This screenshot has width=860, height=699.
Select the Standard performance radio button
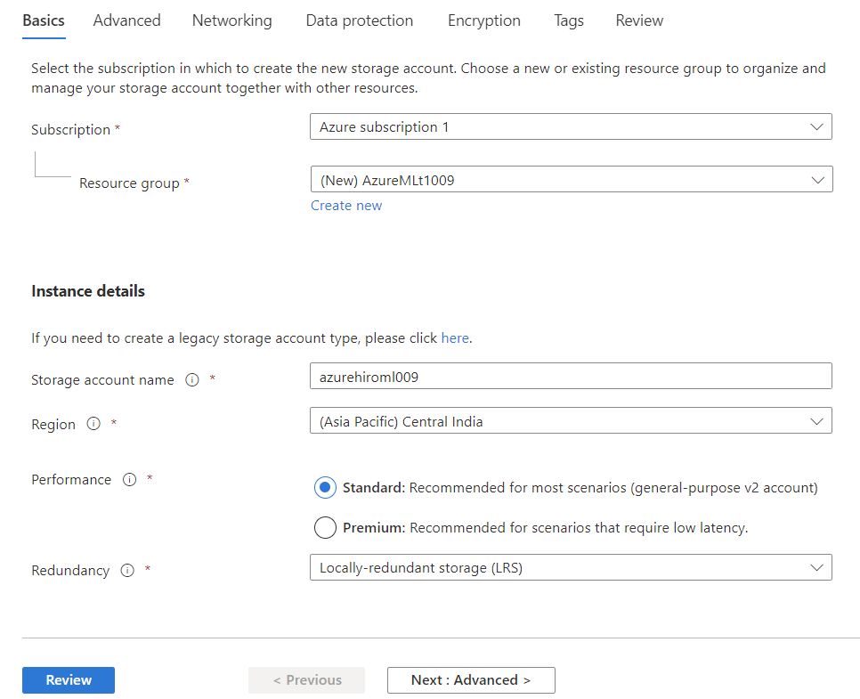[325, 487]
